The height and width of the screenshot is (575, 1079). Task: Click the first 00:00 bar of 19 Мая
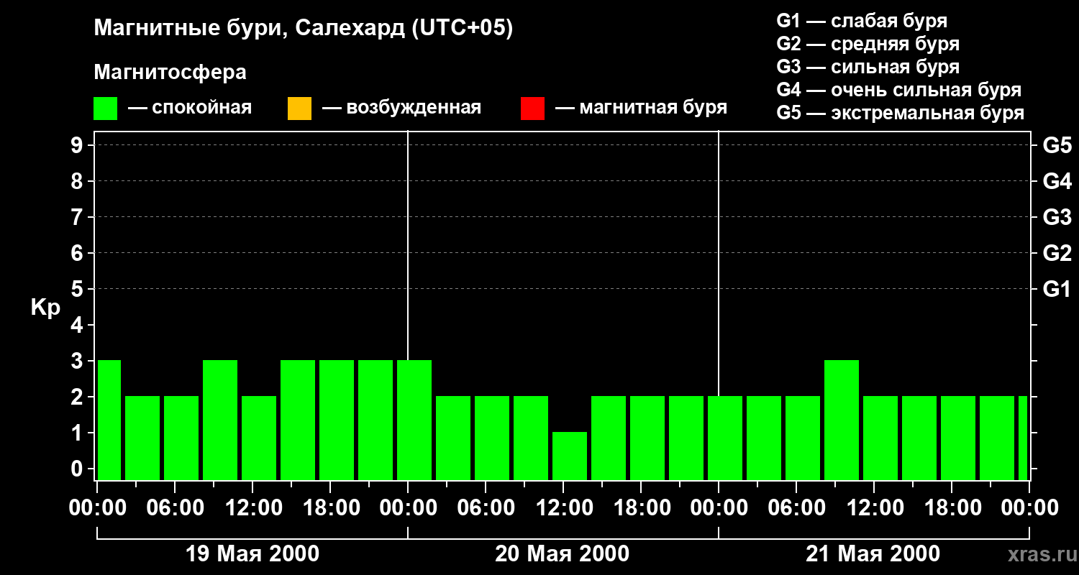109,420
